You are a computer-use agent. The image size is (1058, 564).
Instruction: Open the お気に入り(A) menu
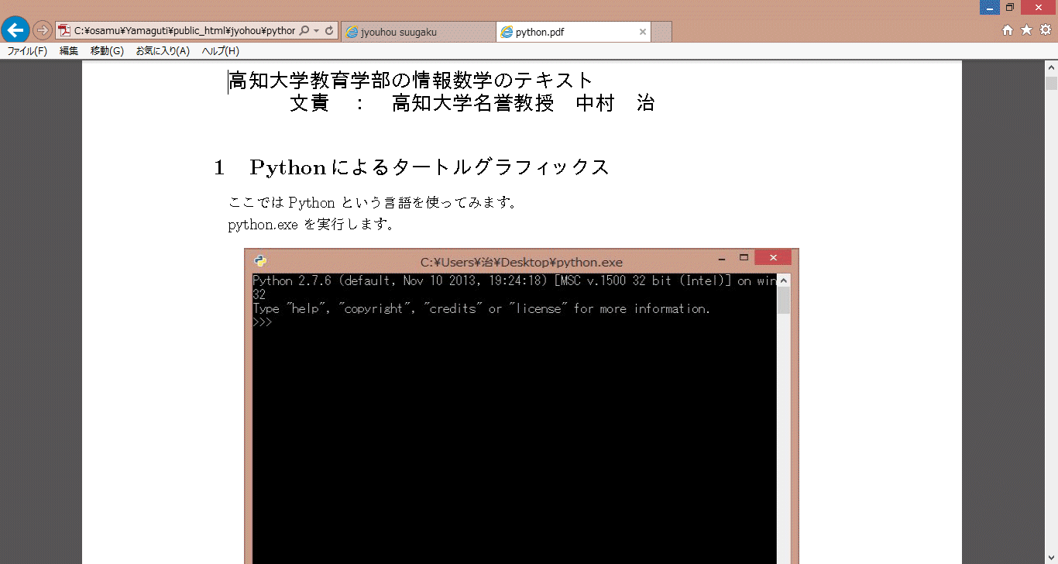163,51
